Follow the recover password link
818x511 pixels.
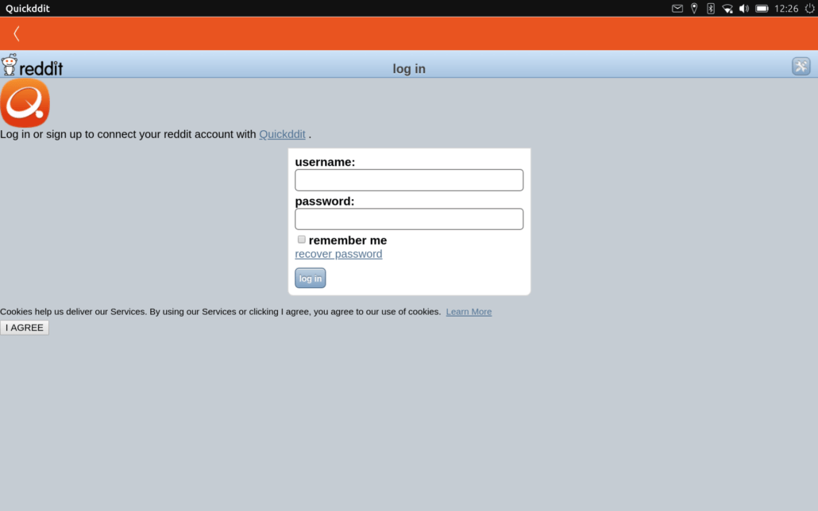point(338,254)
